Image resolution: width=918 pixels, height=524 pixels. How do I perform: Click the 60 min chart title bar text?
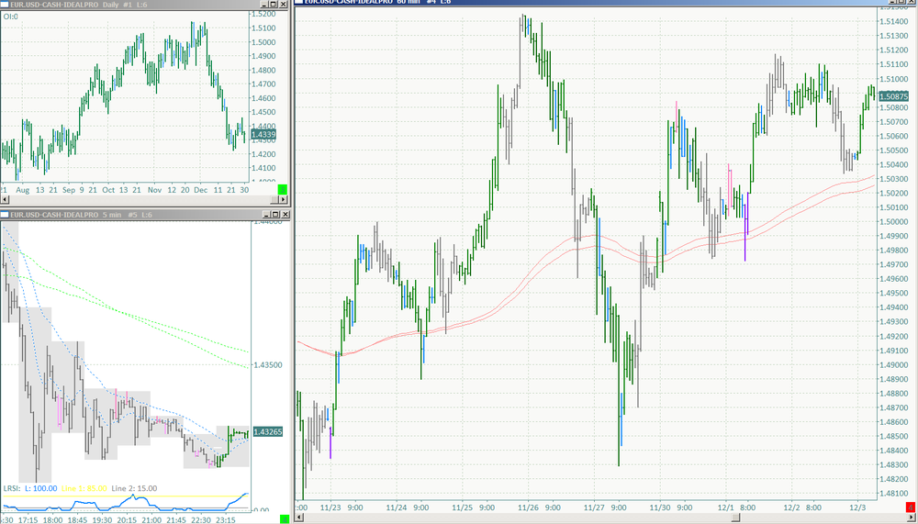point(376,2)
